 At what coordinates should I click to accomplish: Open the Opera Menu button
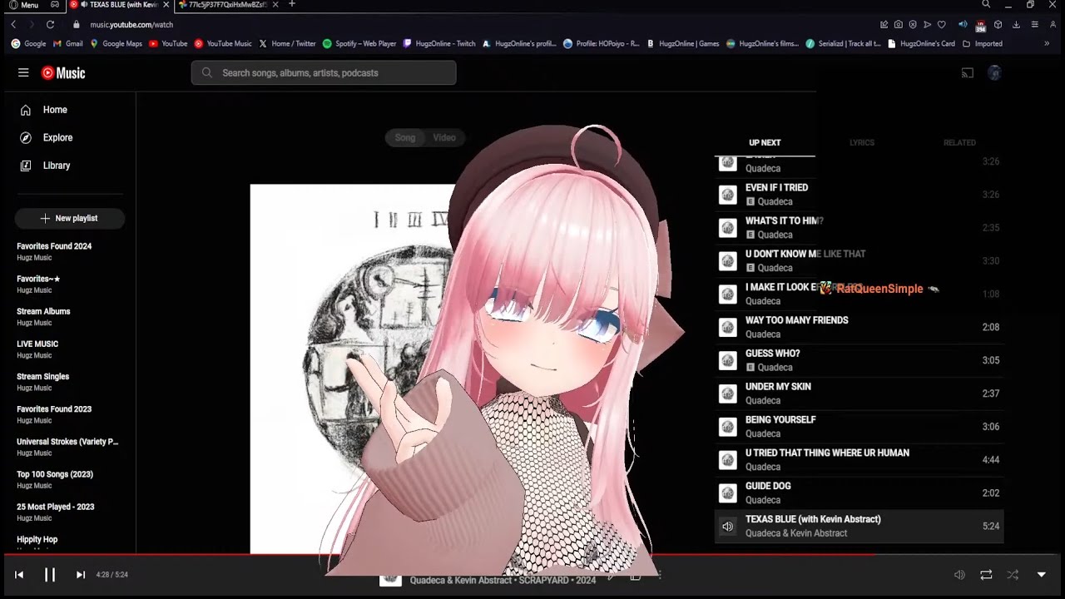pos(23,5)
